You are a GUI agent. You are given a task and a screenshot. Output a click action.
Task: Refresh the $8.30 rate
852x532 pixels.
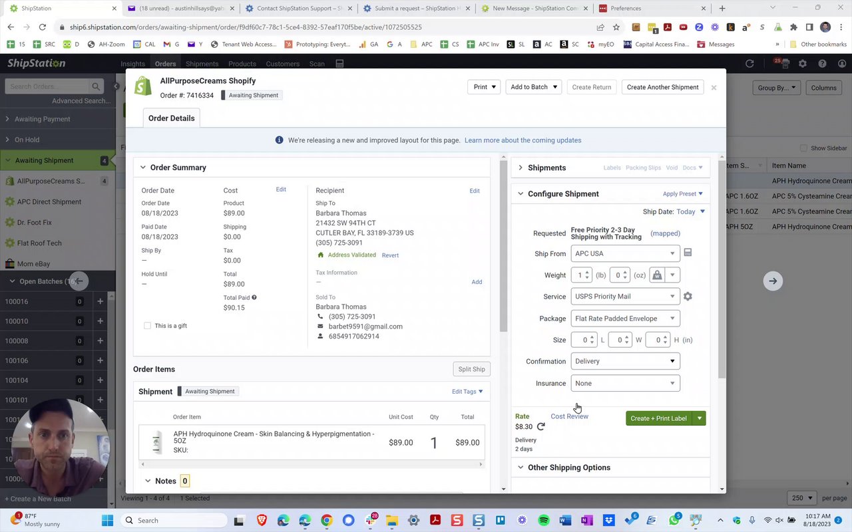coord(540,427)
